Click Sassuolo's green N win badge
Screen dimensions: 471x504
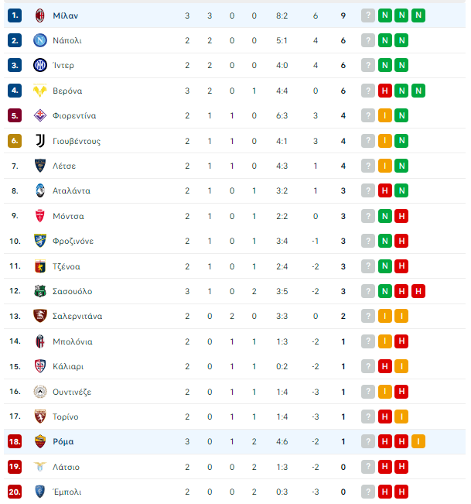pyautogui.click(x=384, y=291)
